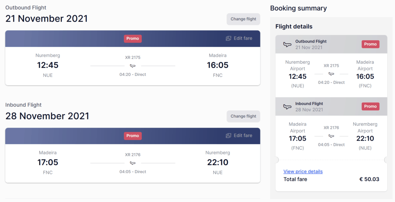Click Promo badge on inbound flight card
The image size is (395, 202).
[x=133, y=136]
